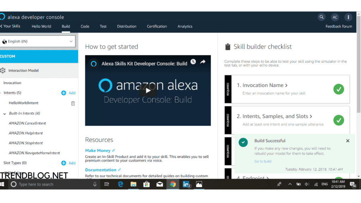361x203 pixels.
Task: Select the CUSTOM section header
Action: pyautogui.click(x=39, y=56)
